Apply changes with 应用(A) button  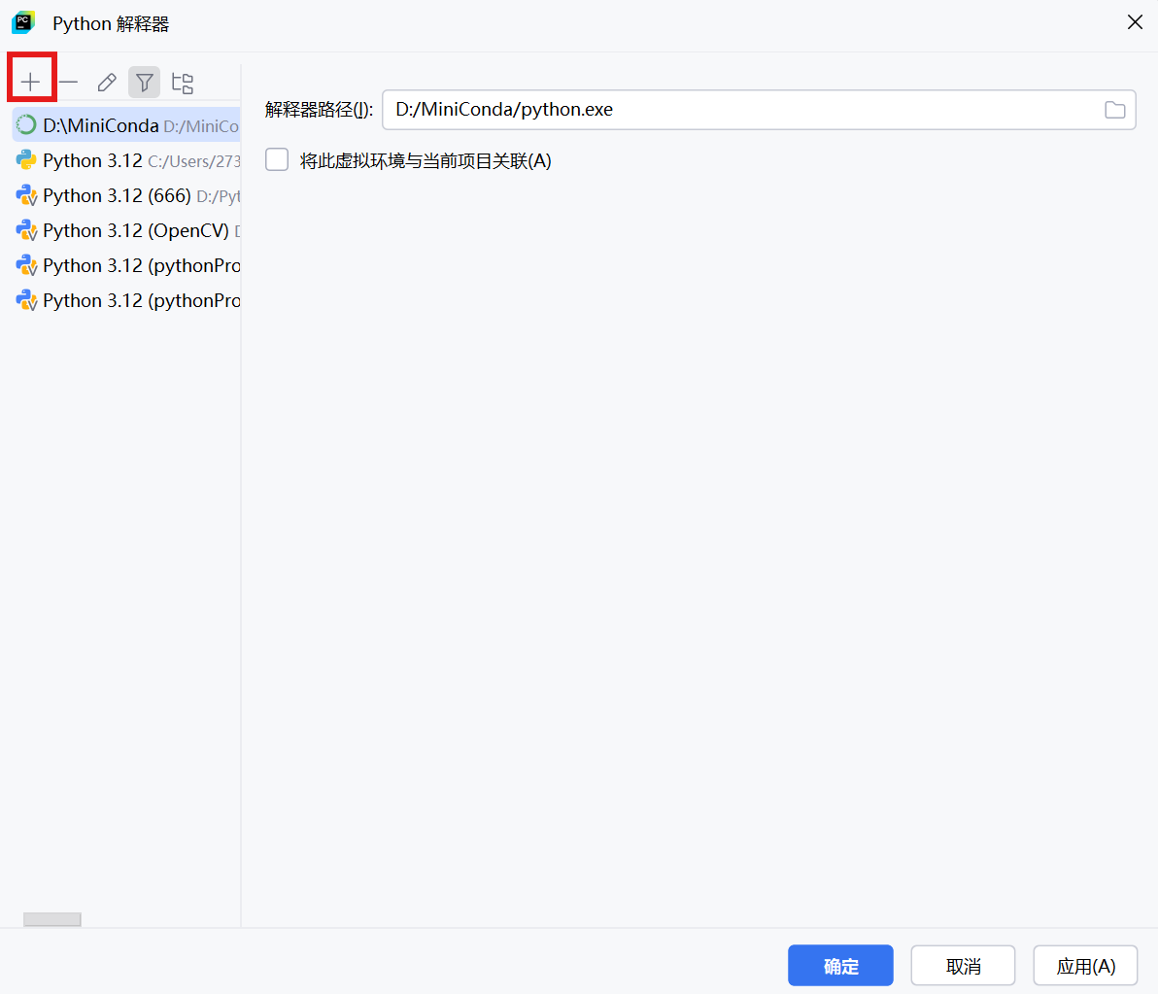1085,965
